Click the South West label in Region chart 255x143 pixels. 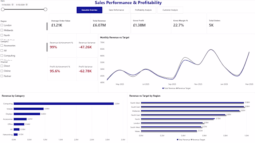coord(135,127)
